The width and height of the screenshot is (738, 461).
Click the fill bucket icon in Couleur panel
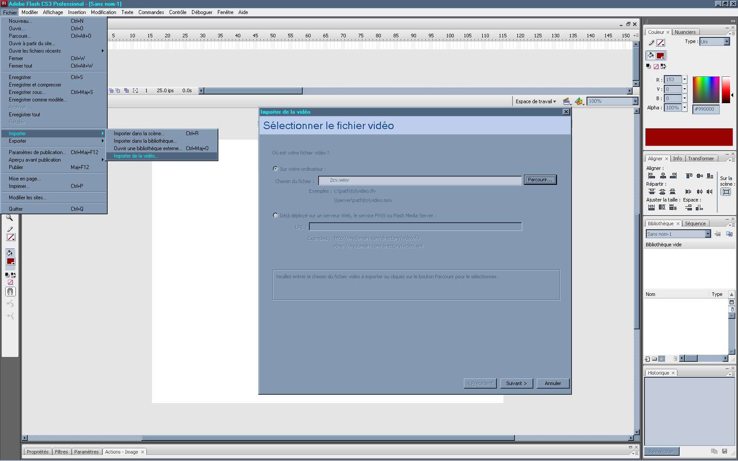tap(651, 55)
